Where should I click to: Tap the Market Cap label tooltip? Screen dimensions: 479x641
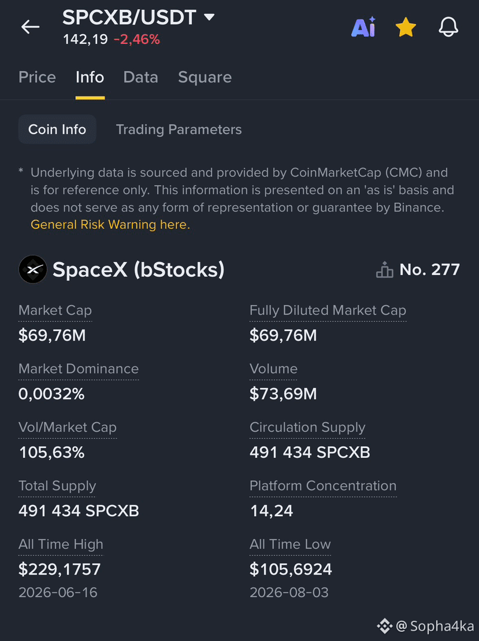55,310
